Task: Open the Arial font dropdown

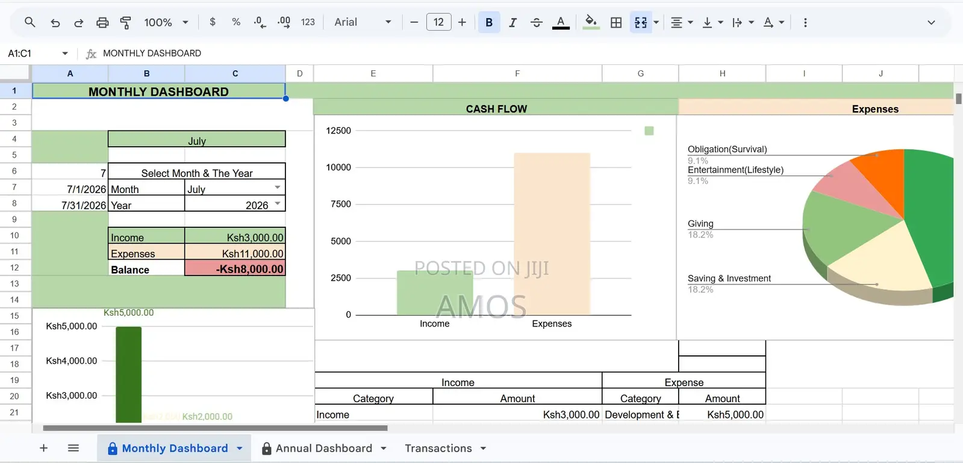Action: [x=363, y=22]
